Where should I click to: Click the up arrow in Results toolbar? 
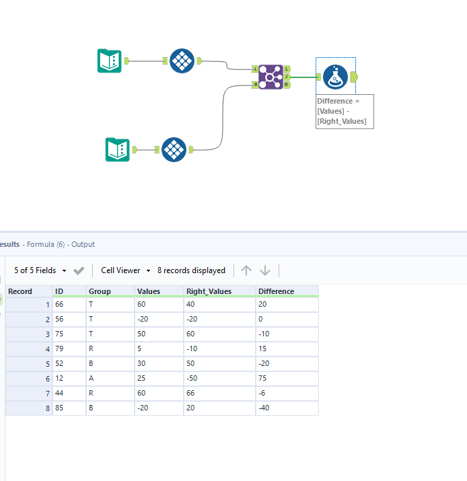(x=246, y=270)
